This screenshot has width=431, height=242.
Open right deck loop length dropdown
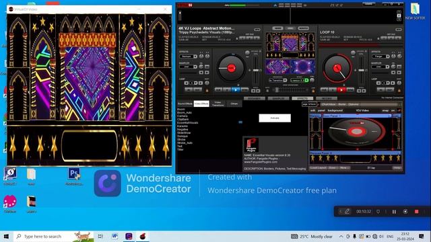point(388,83)
